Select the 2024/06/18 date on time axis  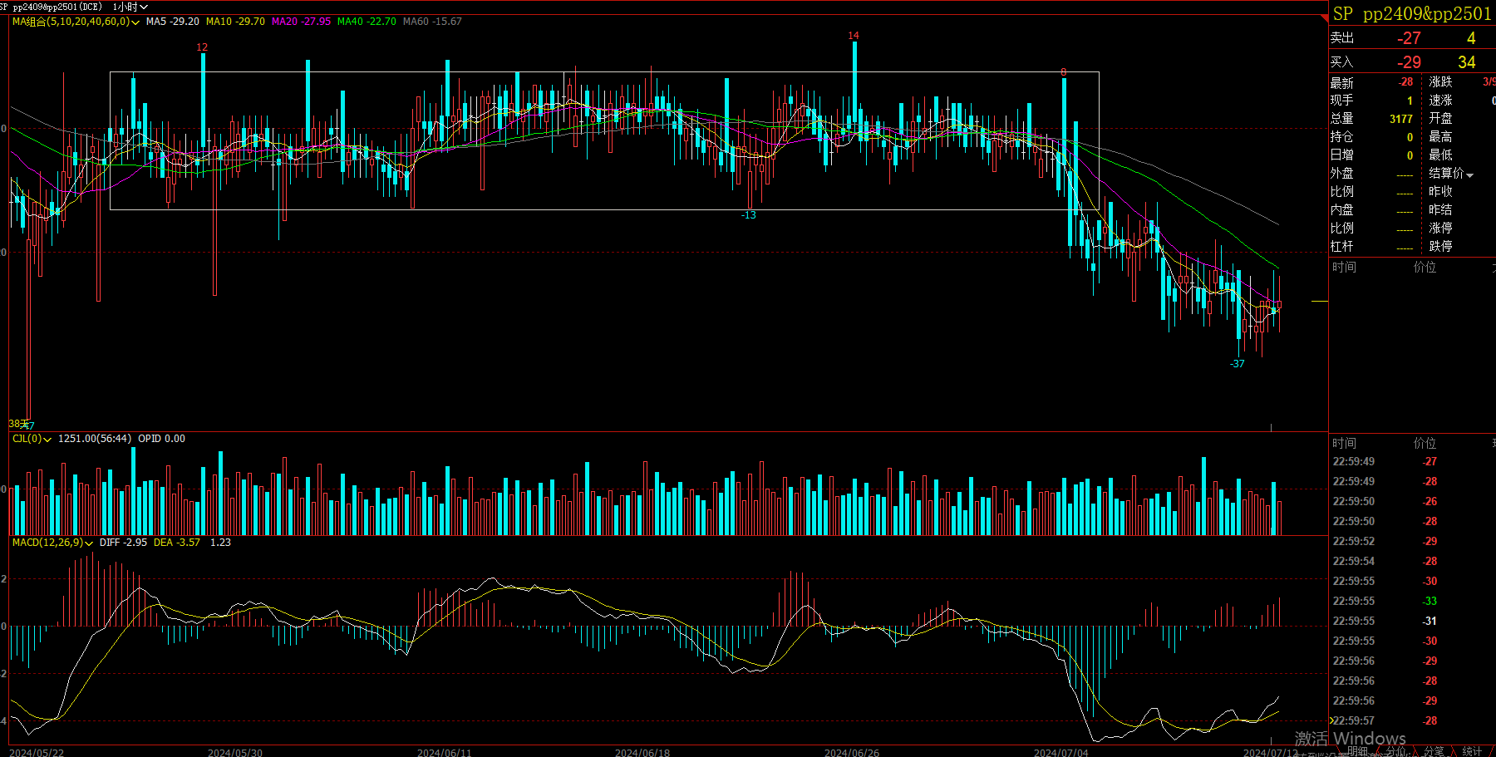tap(642, 752)
